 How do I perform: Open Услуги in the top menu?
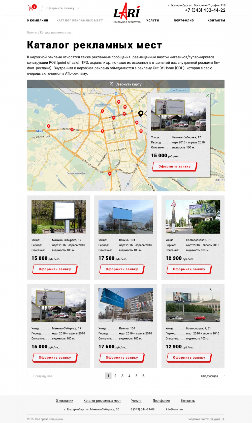pos(153,20)
